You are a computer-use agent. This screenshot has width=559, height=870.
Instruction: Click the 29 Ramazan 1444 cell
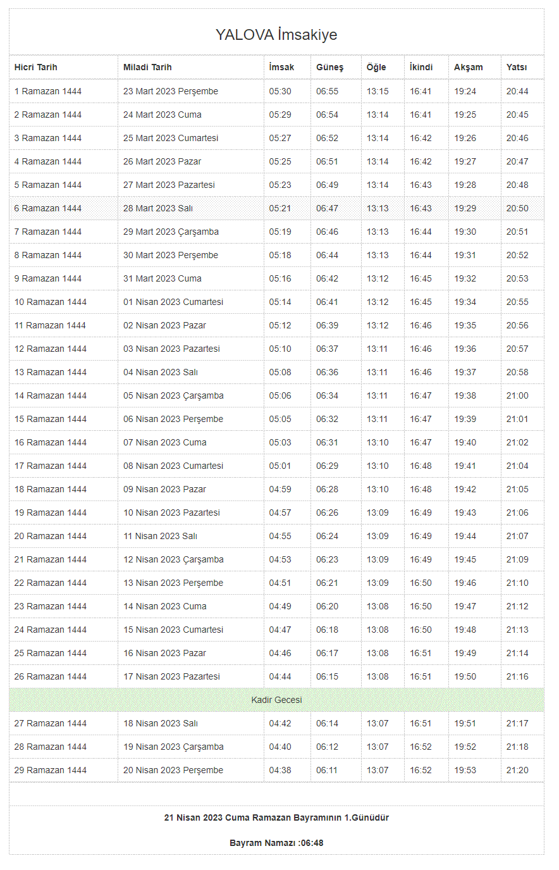(x=51, y=770)
